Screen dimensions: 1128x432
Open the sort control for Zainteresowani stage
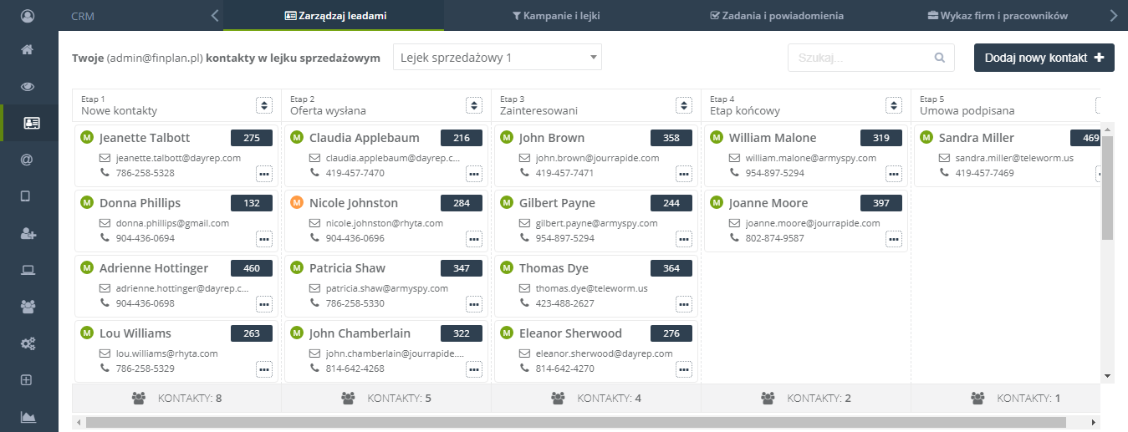(684, 105)
